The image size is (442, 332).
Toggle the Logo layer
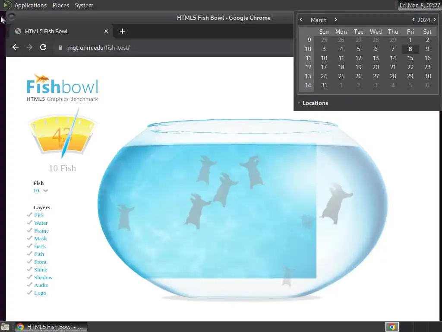point(40,293)
